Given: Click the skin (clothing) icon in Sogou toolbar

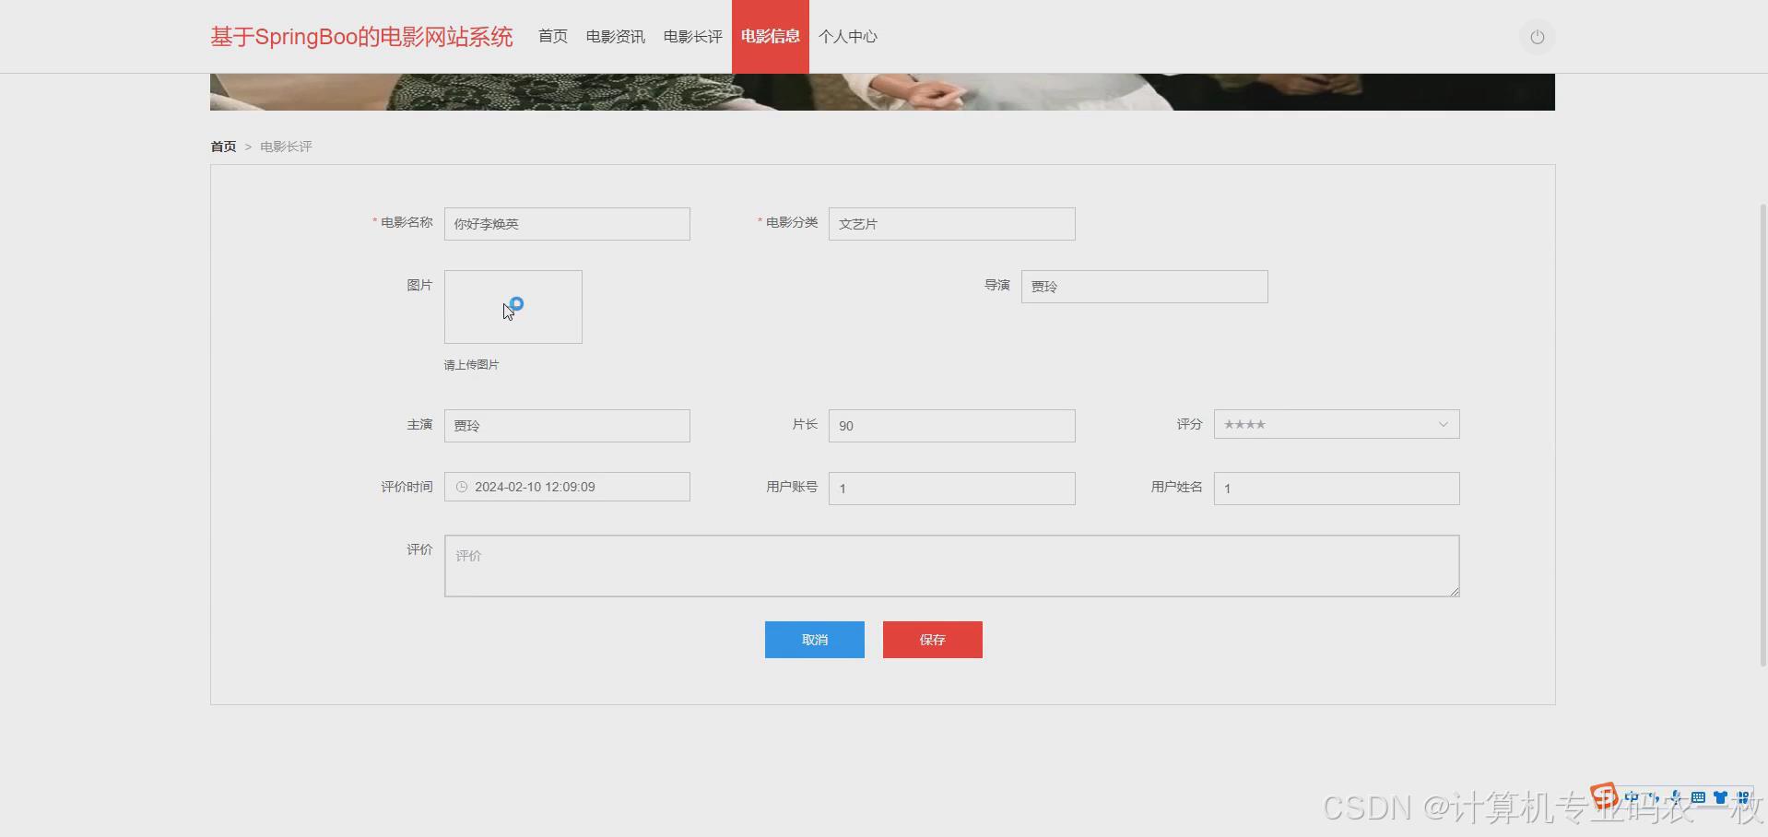Looking at the screenshot, I should click(1721, 796).
